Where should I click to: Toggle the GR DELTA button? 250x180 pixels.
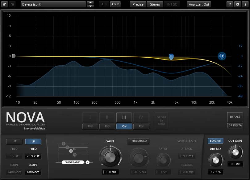[x=235, y=125]
